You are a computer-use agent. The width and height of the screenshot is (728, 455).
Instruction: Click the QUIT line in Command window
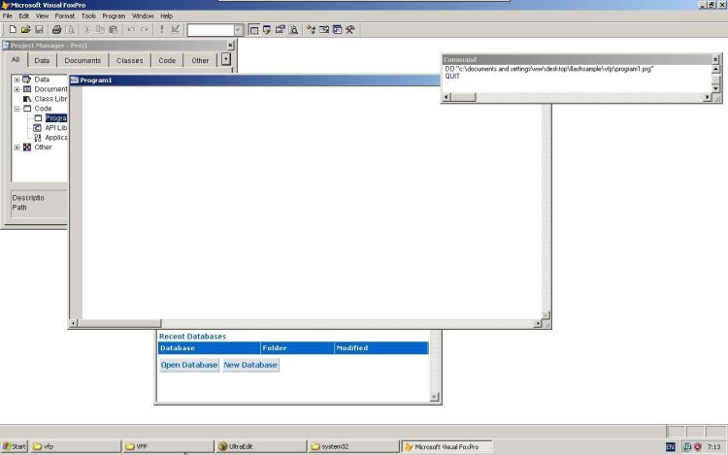click(x=452, y=76)
